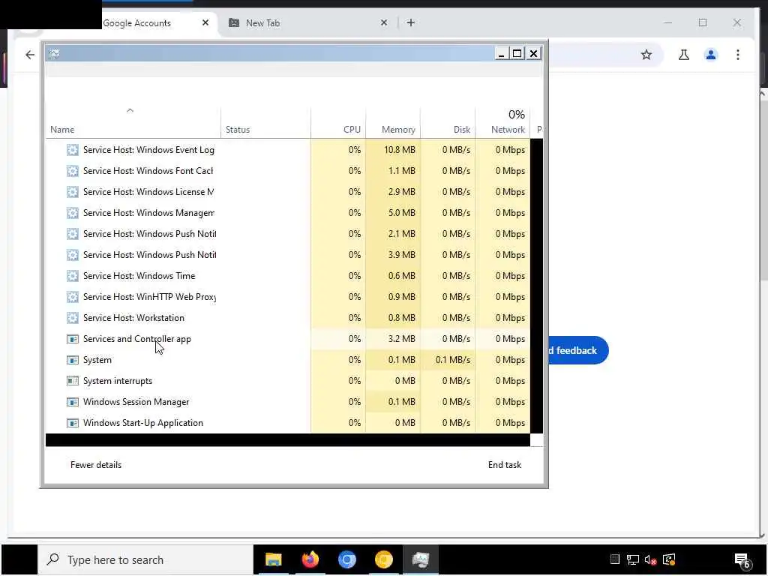Click the muted volume tray icon

pos(650,559)
